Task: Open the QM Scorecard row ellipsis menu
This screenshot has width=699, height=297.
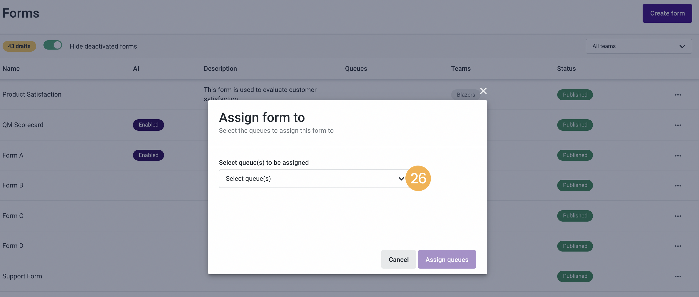Action: tap(678, 125)
